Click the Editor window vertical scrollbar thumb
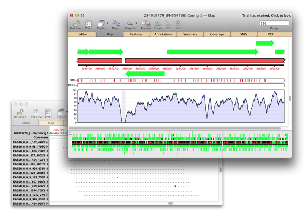 pos(221,170)
